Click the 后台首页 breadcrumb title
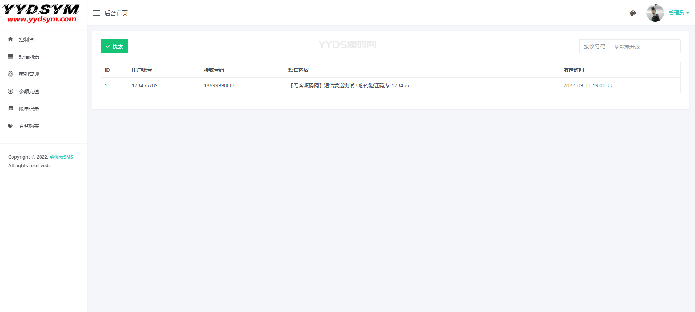 (116, 13)
